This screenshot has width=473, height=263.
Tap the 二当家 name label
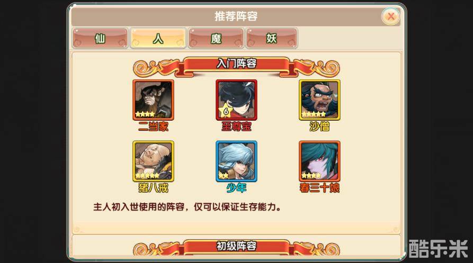153,126
